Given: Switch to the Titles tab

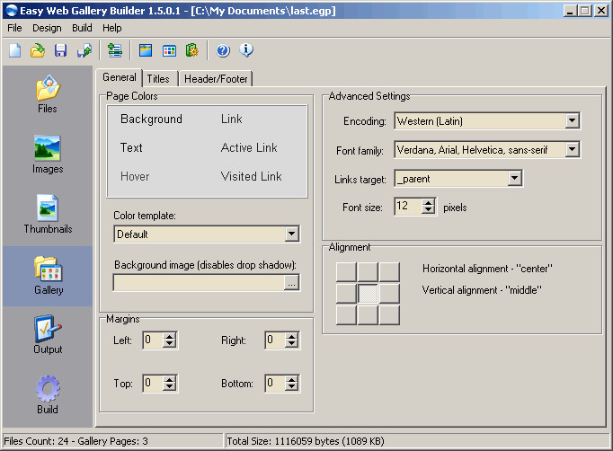Looking at the screenshot, I should pyautogui.click(x=158, y=79).
